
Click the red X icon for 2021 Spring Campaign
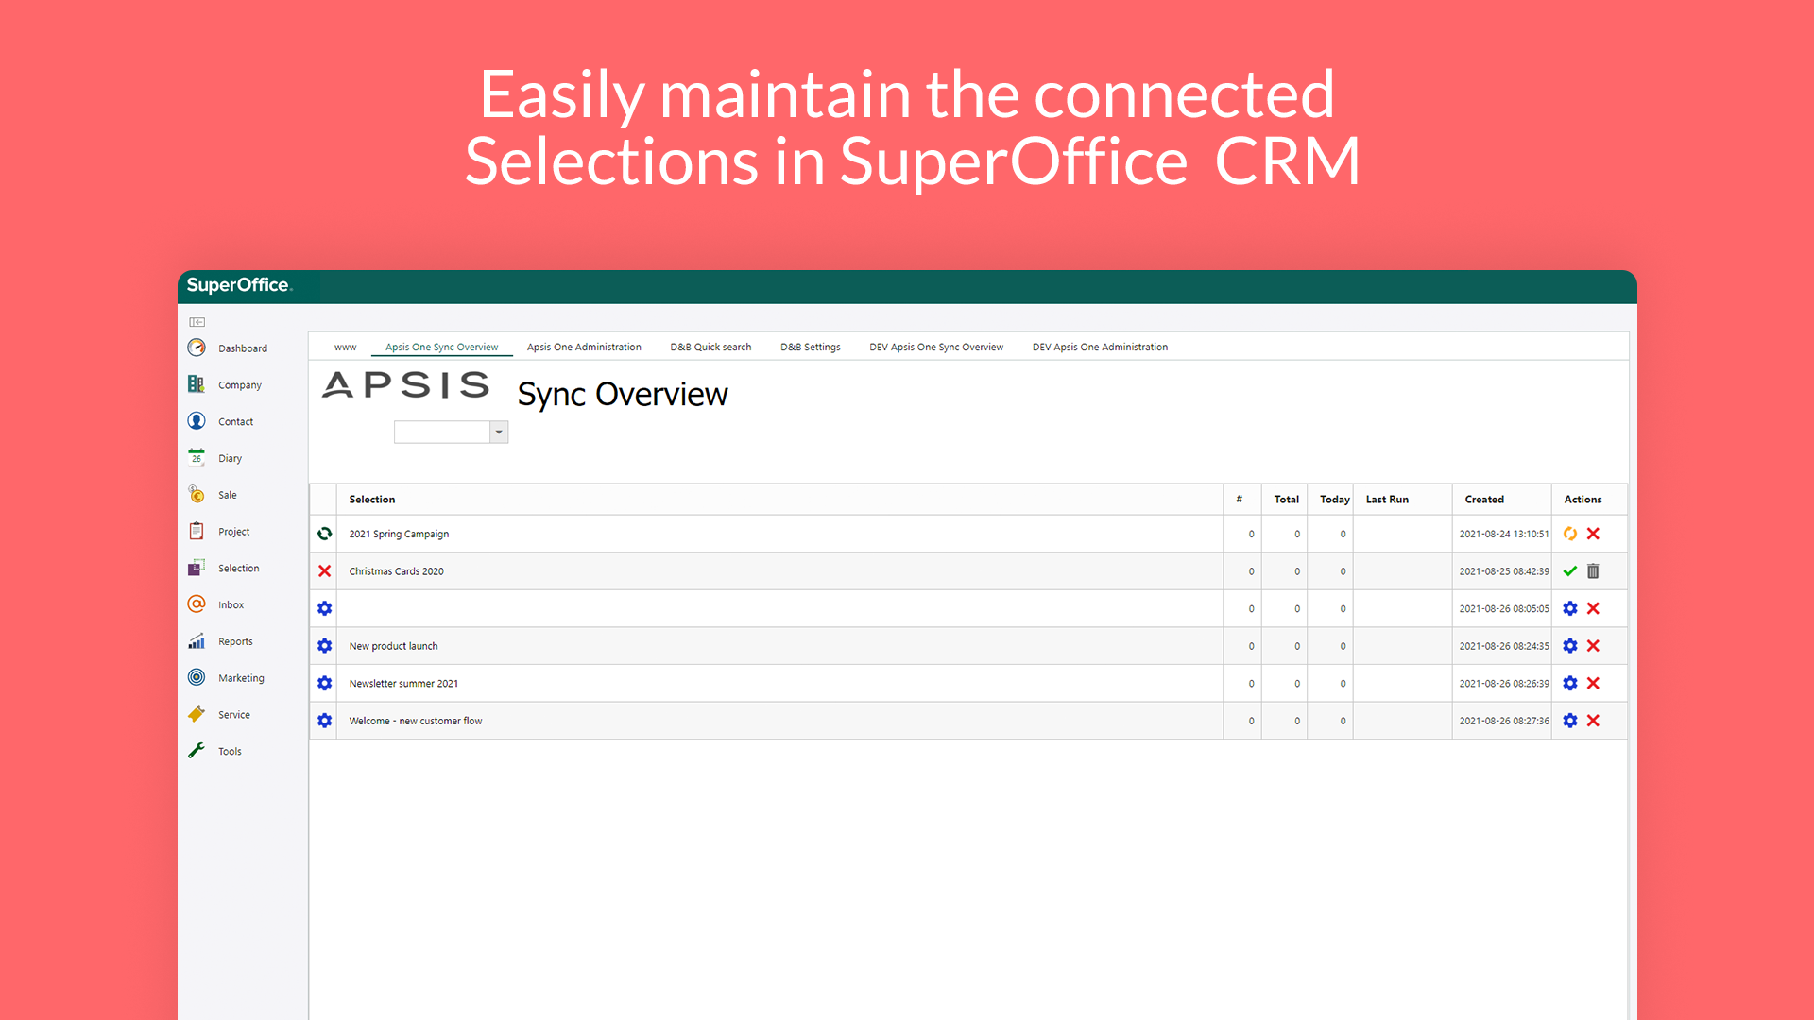coord(1594,533)
